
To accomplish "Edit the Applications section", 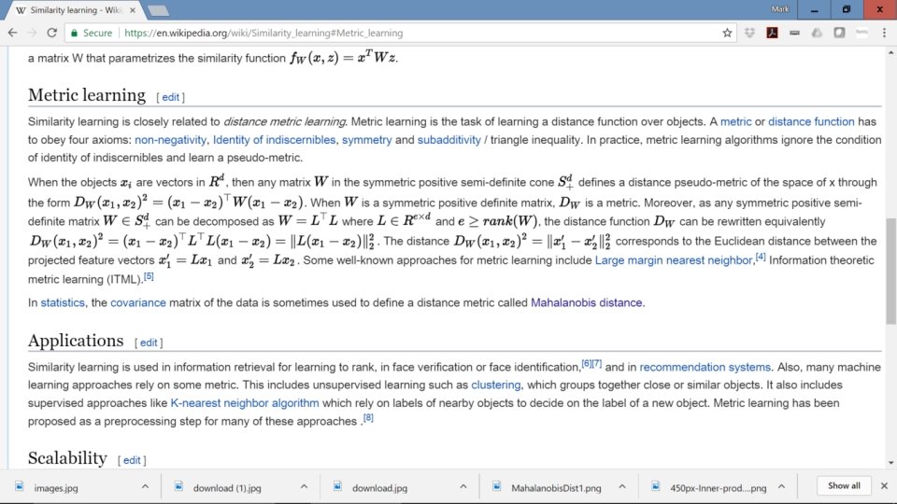I will tap(149, 343).
